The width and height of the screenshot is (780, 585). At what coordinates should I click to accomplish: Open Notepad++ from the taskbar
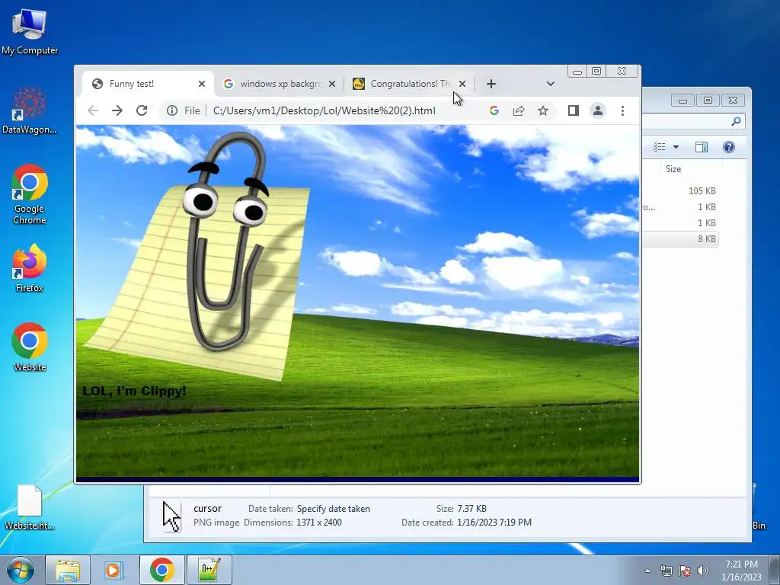point(209,570)
